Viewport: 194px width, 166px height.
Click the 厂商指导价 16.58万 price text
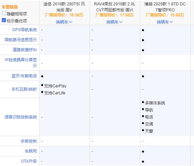[64, 15]
